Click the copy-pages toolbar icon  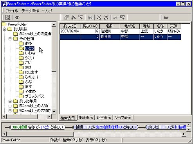(67, 18)
